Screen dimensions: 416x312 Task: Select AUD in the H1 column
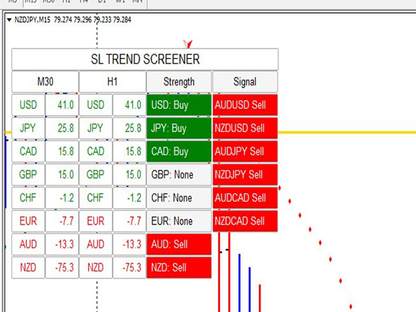96,244
